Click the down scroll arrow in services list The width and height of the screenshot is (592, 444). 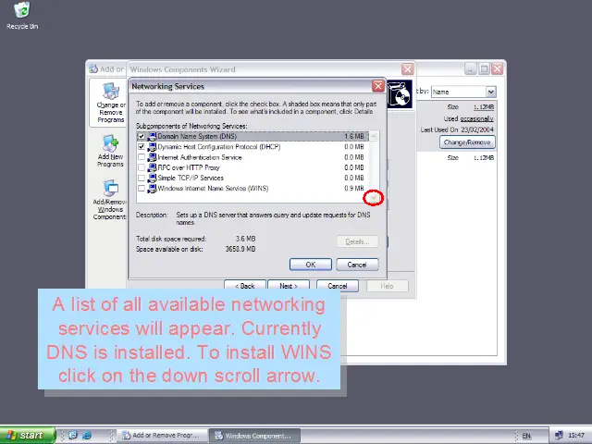(x=374, y=197)
